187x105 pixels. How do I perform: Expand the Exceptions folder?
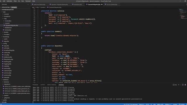7,16
